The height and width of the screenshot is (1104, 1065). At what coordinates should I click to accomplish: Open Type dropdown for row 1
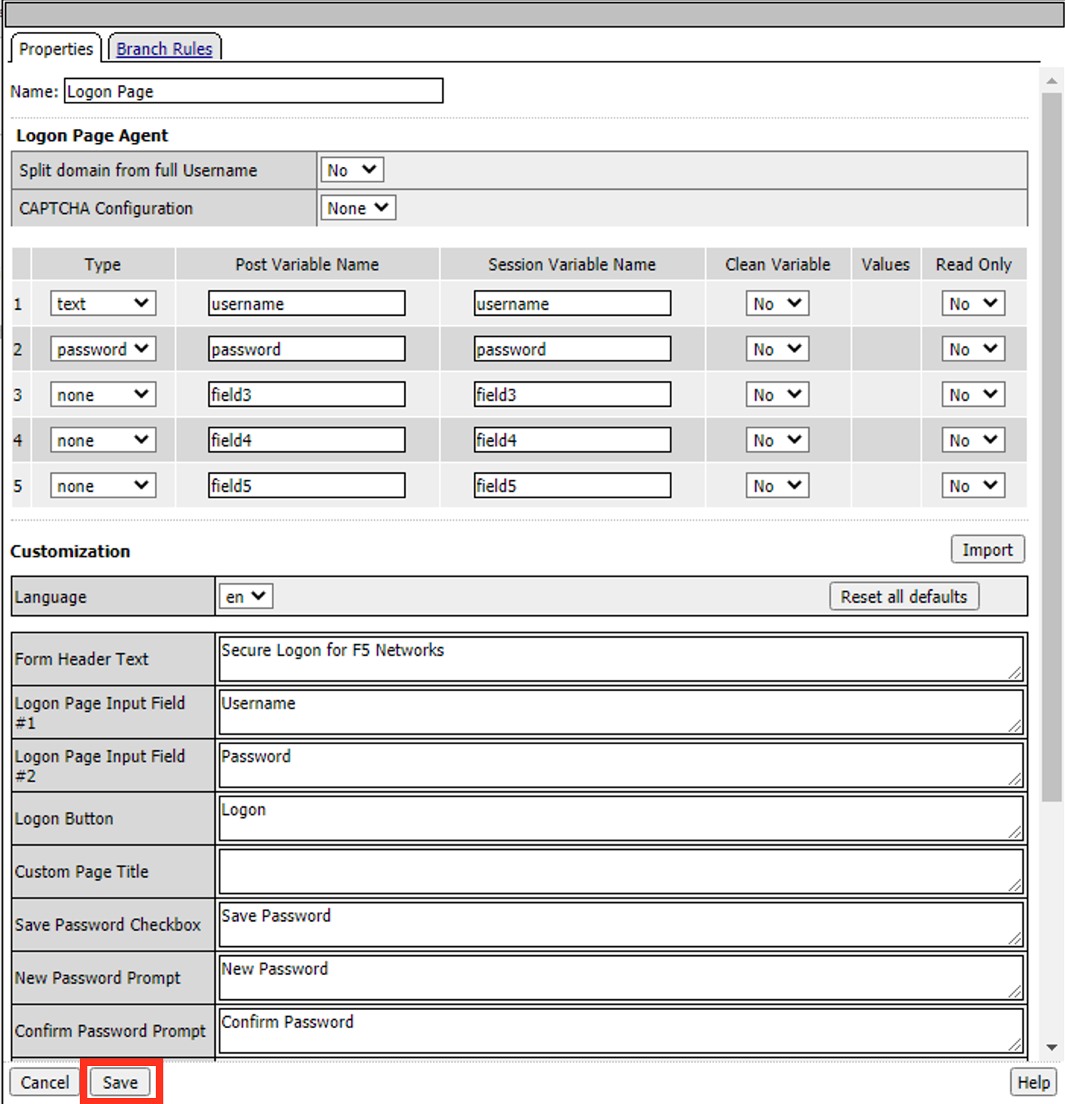click(x=103, y=304)
